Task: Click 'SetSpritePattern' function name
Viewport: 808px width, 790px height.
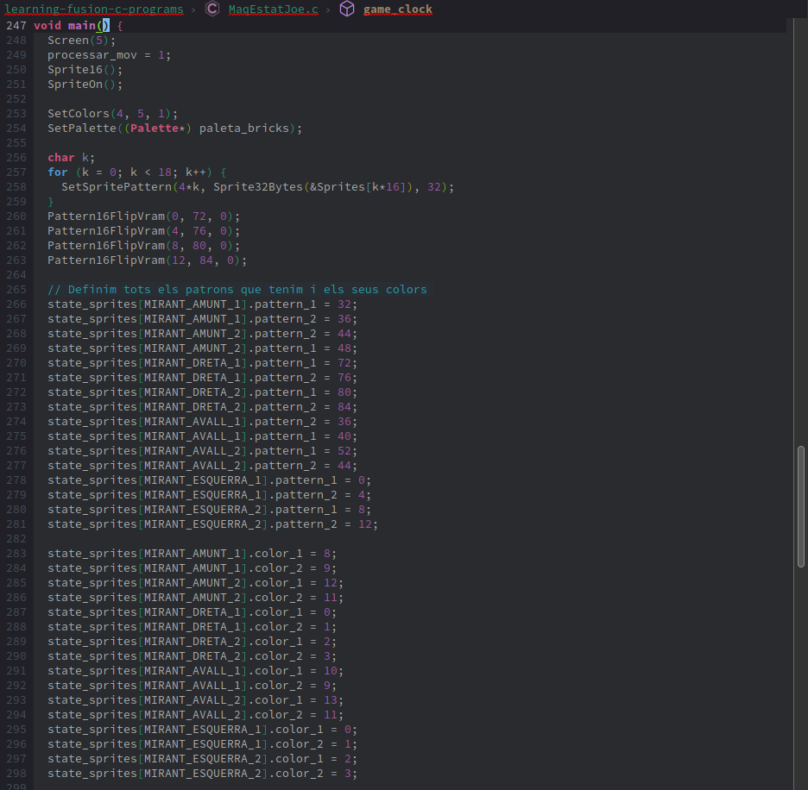Action: click(x=116, y=187)
